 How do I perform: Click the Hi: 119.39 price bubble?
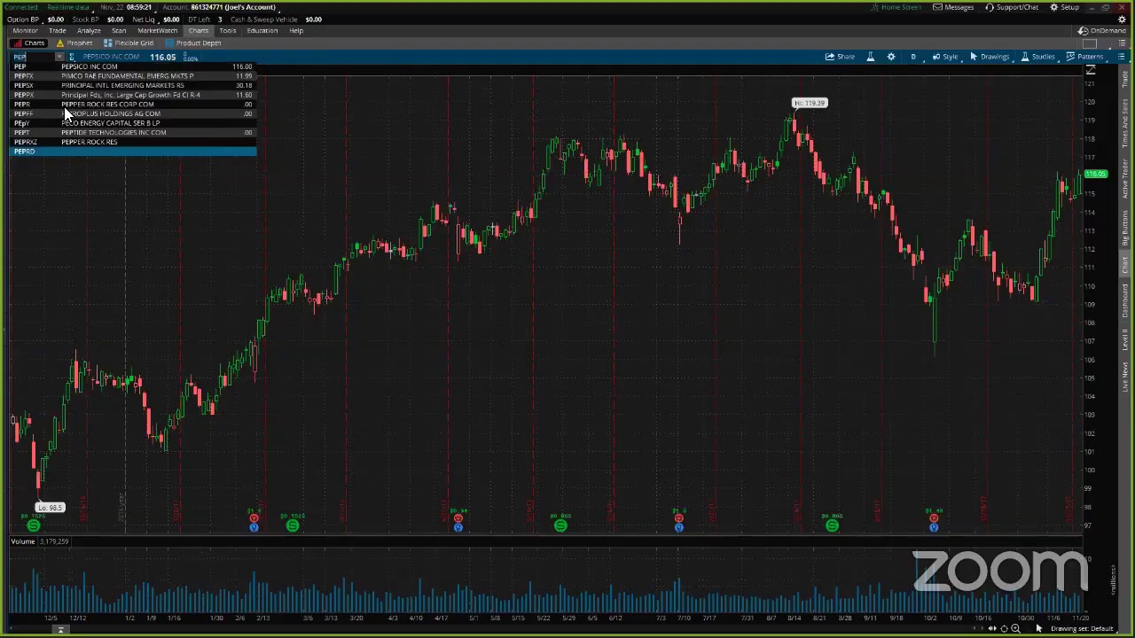pos(809,103)
